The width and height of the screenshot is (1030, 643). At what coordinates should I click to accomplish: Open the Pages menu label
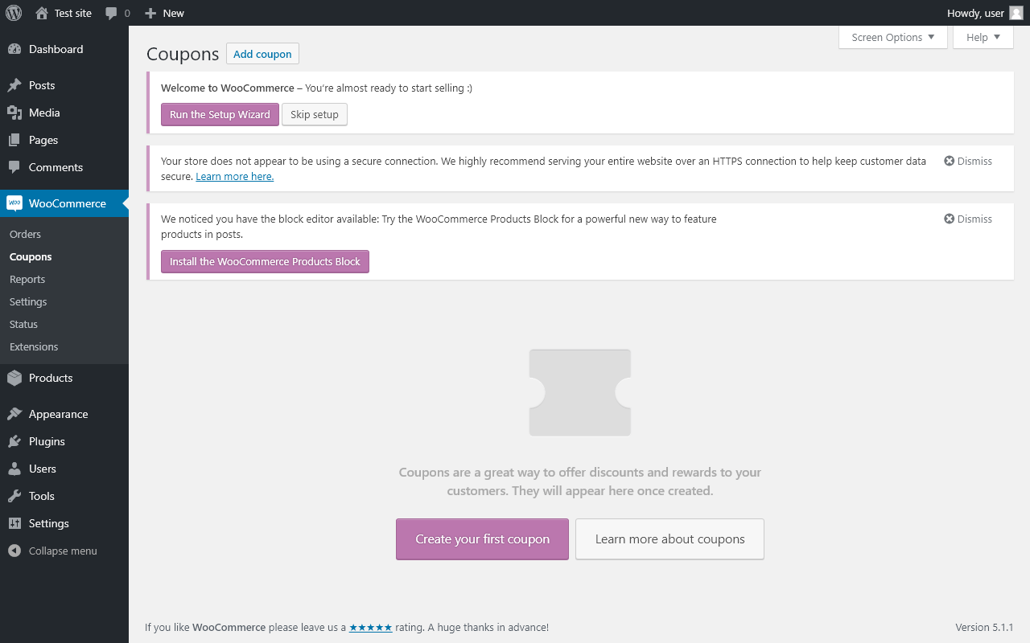(x=43, y=140)
